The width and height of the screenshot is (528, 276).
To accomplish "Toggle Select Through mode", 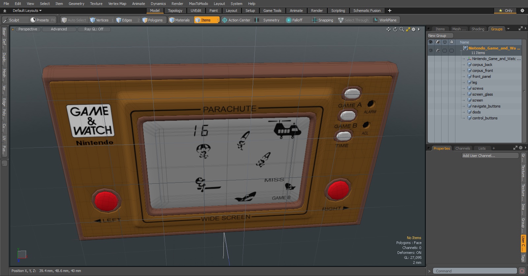I will (x=353, y=20).
